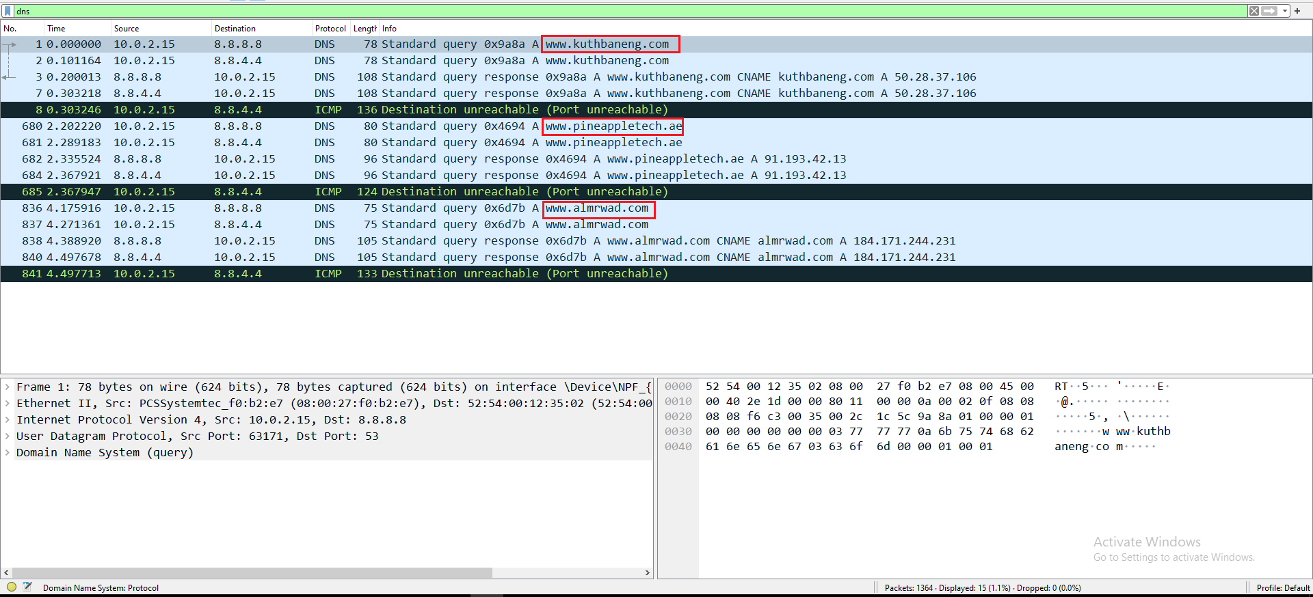
Task: Select packet 681 DNS query
Action: click(656, 143)
